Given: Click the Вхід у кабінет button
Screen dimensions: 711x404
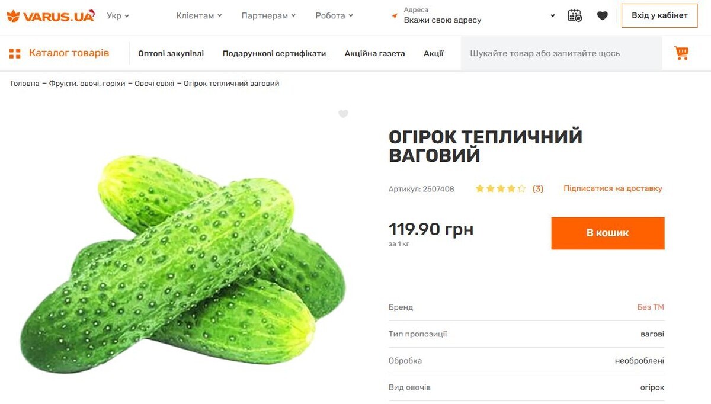Looking at the screenshot, I should coord(659,15).
